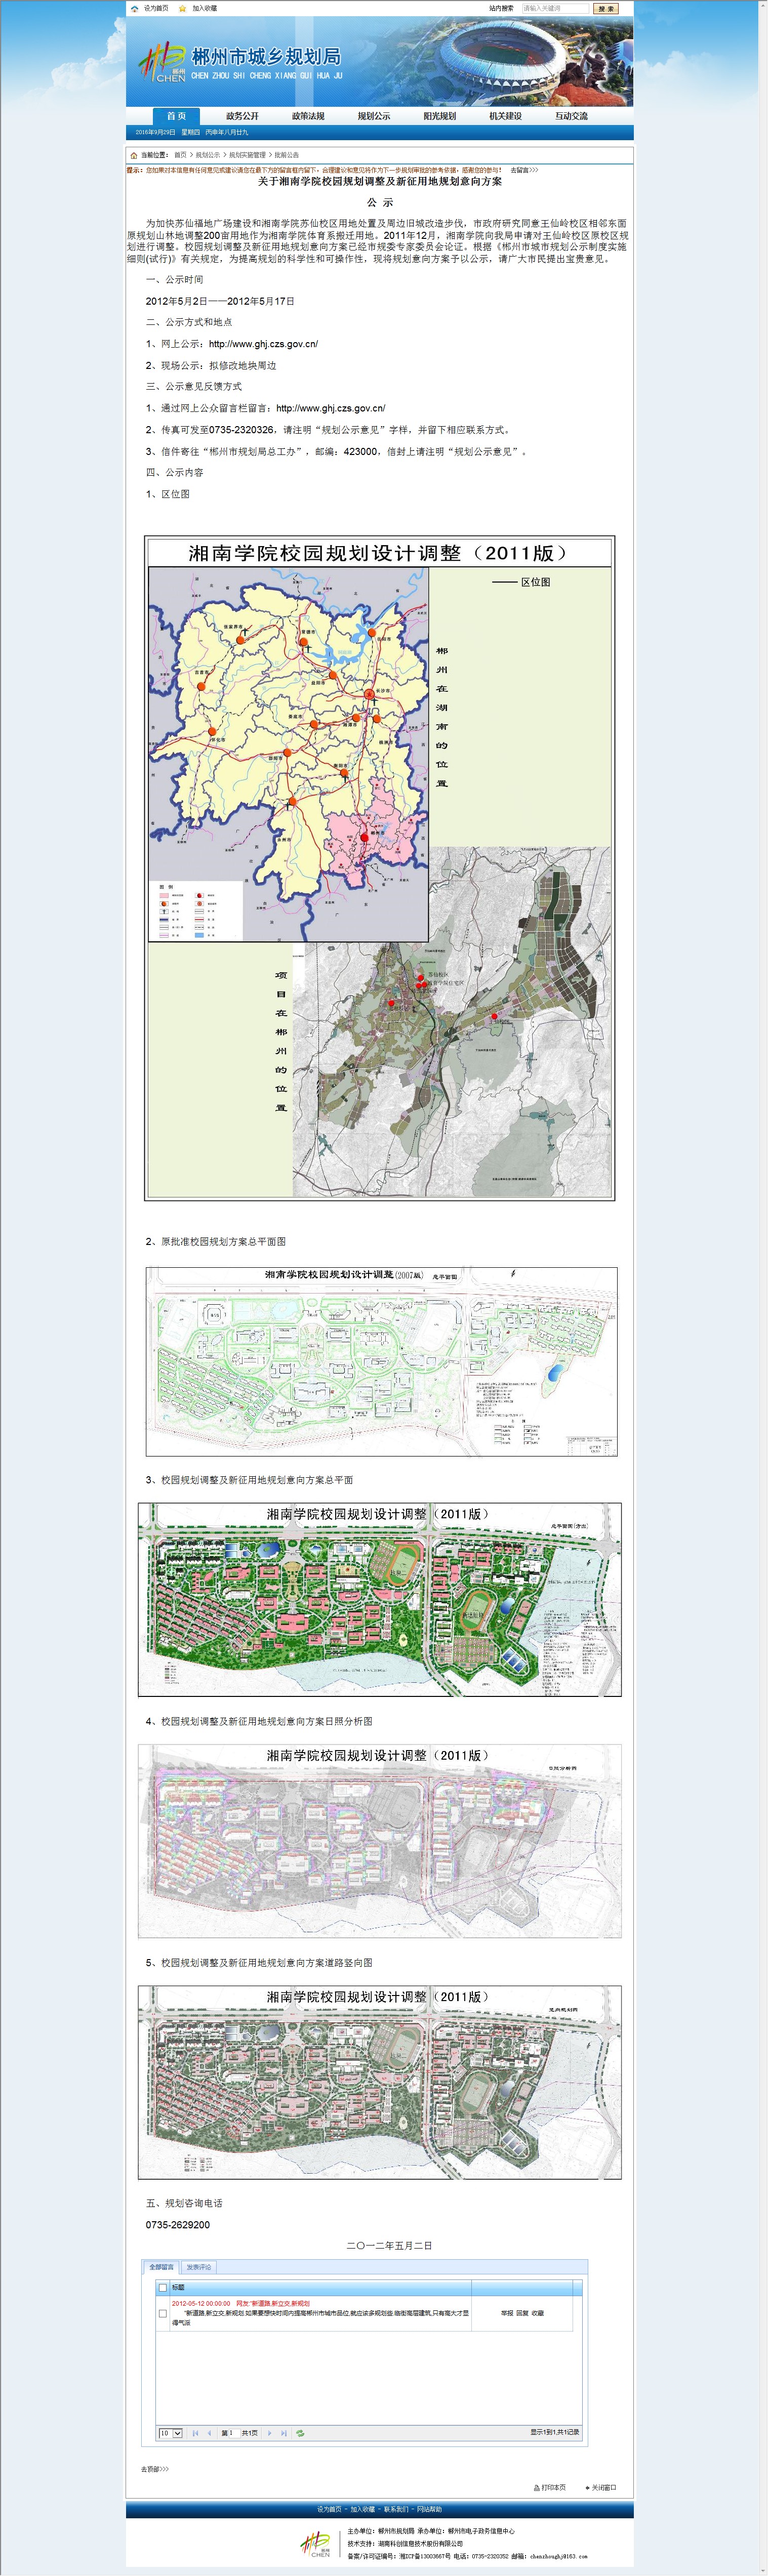The image size is (768, 2576).
Task: Open the page-size dropdown showing 10
Action: [170, 2434]
